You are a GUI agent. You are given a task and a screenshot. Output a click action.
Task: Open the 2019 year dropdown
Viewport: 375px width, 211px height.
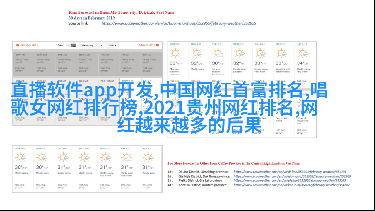[112, 45]
